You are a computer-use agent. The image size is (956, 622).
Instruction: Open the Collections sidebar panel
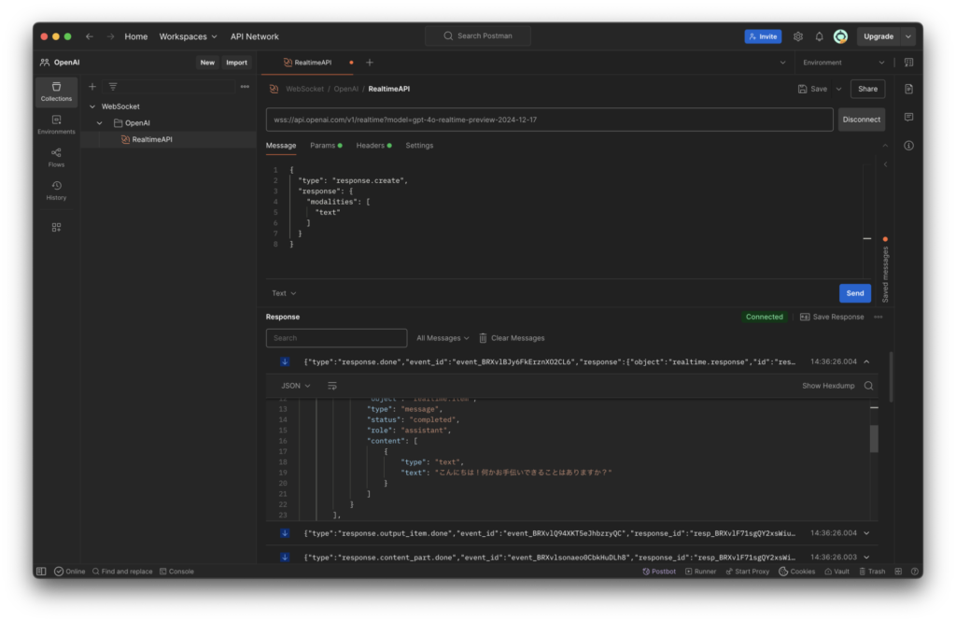click(x=56, y=92)
